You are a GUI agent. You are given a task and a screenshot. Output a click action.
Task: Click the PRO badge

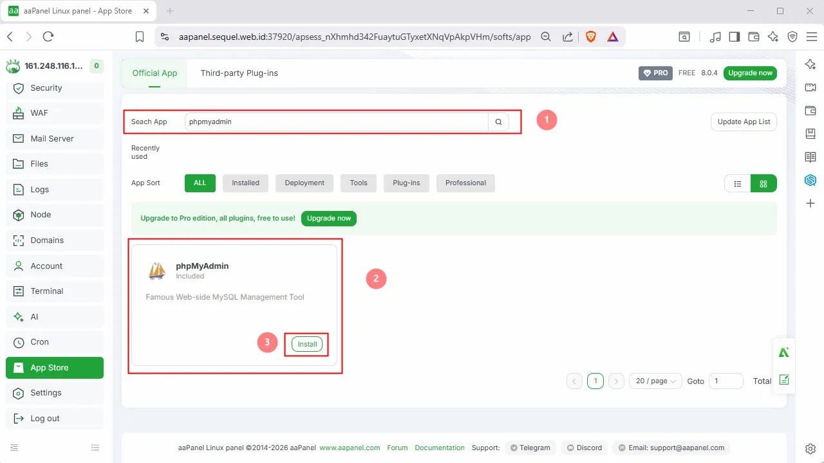tap(655, 73)
